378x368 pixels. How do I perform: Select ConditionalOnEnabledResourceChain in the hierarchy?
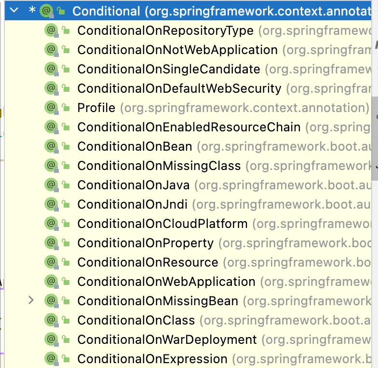click(189, 127)
